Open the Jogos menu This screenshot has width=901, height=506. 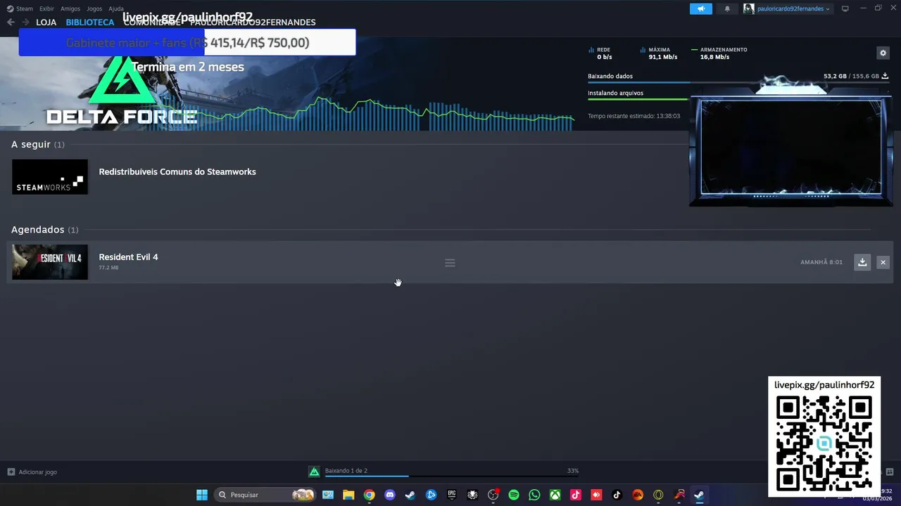[x=94, y=8]
